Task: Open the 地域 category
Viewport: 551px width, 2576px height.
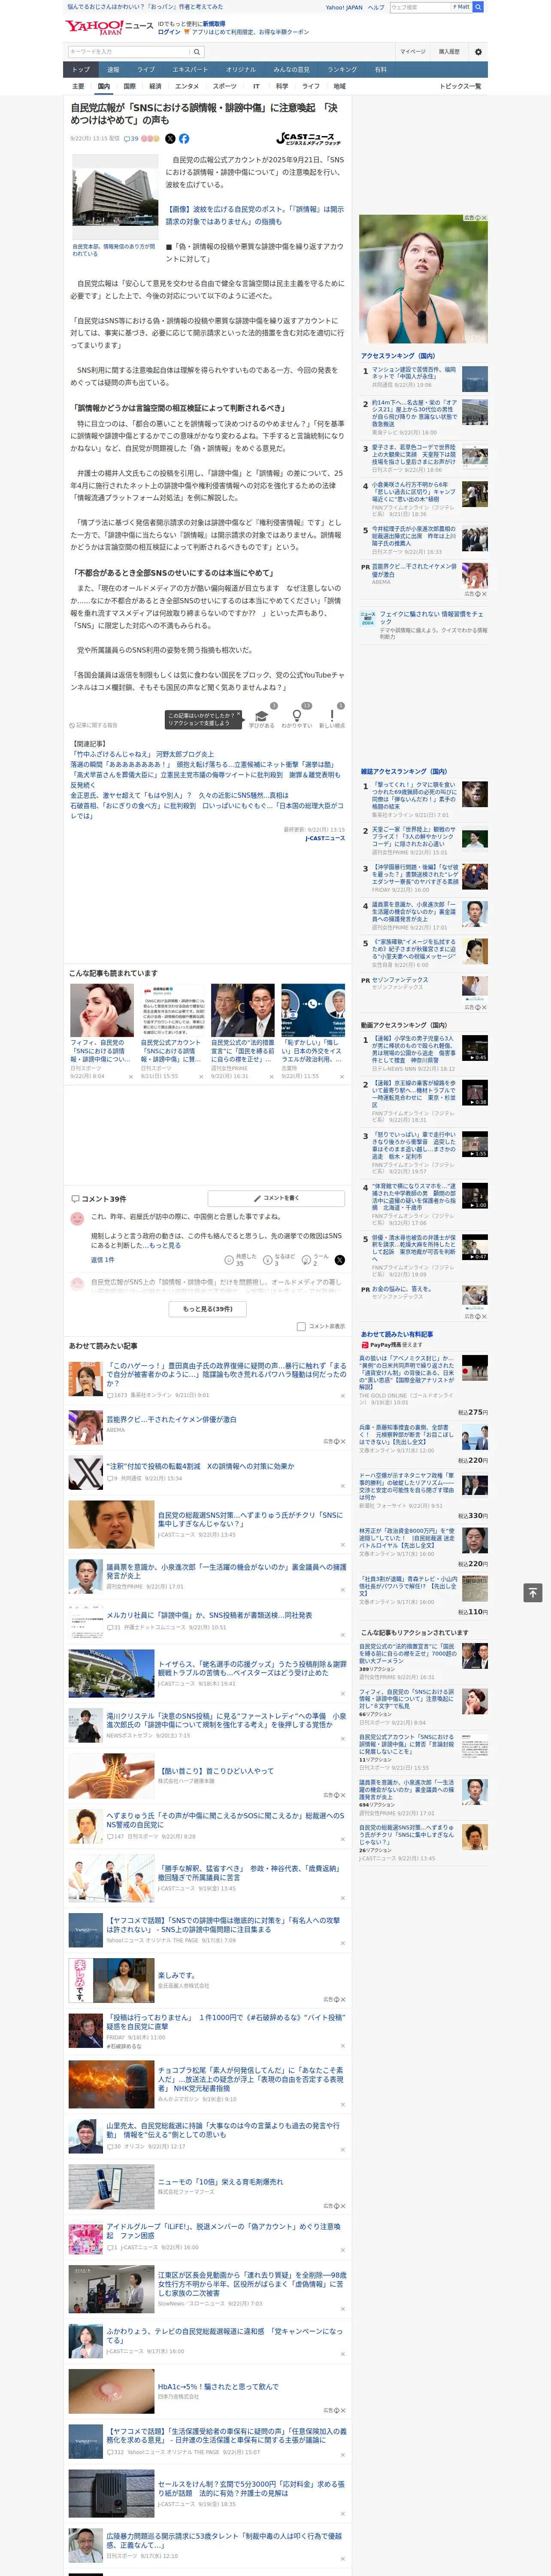Action: pos(340,86)
